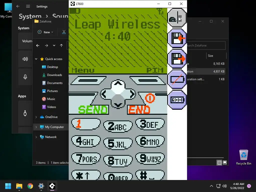Launch Chrome from the taskbar
This screenshot has height=192, width=256.
pos(30,186)
